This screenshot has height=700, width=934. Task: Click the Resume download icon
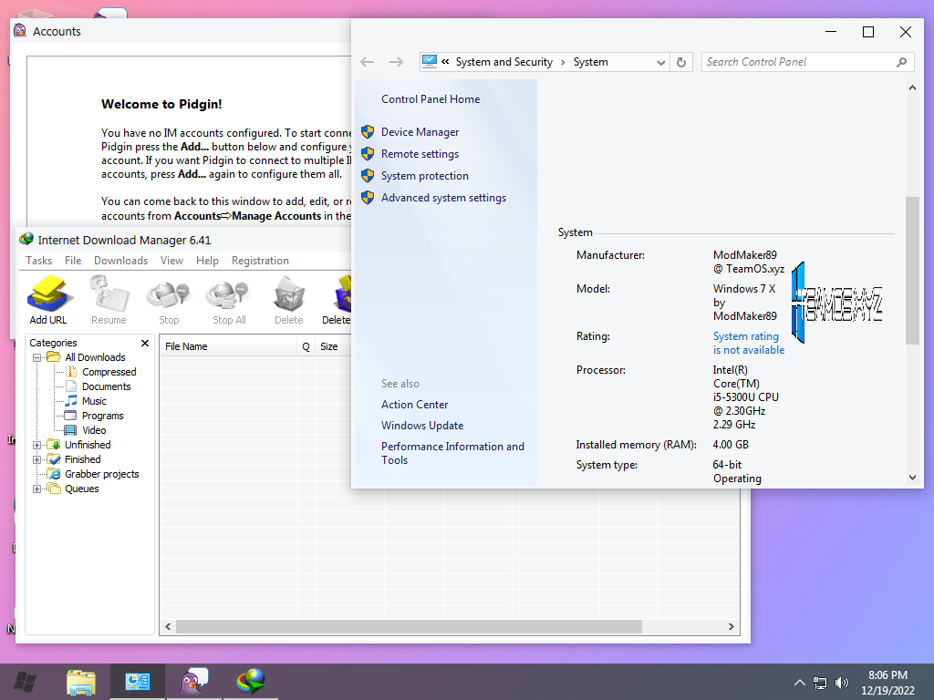(109, 299)
